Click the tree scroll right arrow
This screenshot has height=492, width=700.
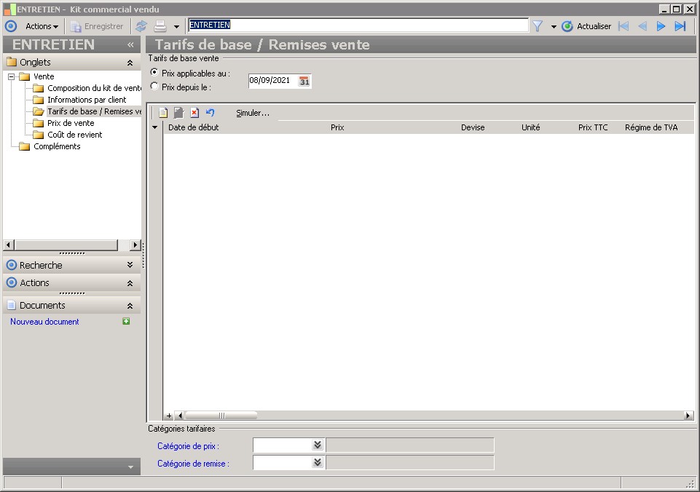pos(135,245)
